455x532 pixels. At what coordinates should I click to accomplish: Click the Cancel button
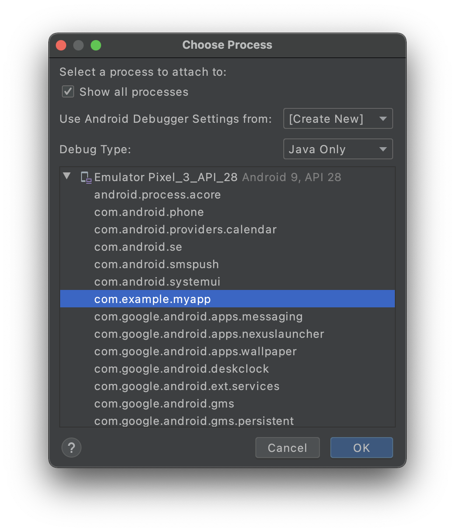pos(288,448)
